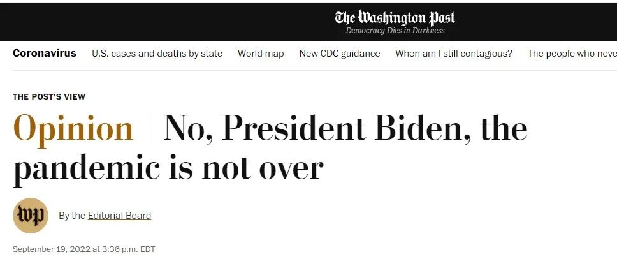Image resolution: width=617 pixels, height=266 pixels.
Task: Click the 'By the' byline text
Action: (72, 216)
